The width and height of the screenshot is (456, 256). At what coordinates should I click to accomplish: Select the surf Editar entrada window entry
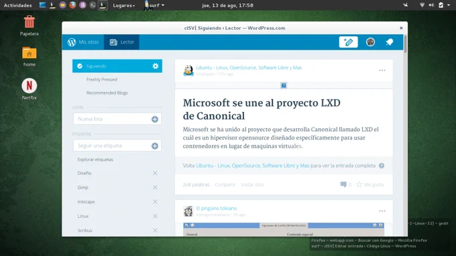tap(363, 246)
